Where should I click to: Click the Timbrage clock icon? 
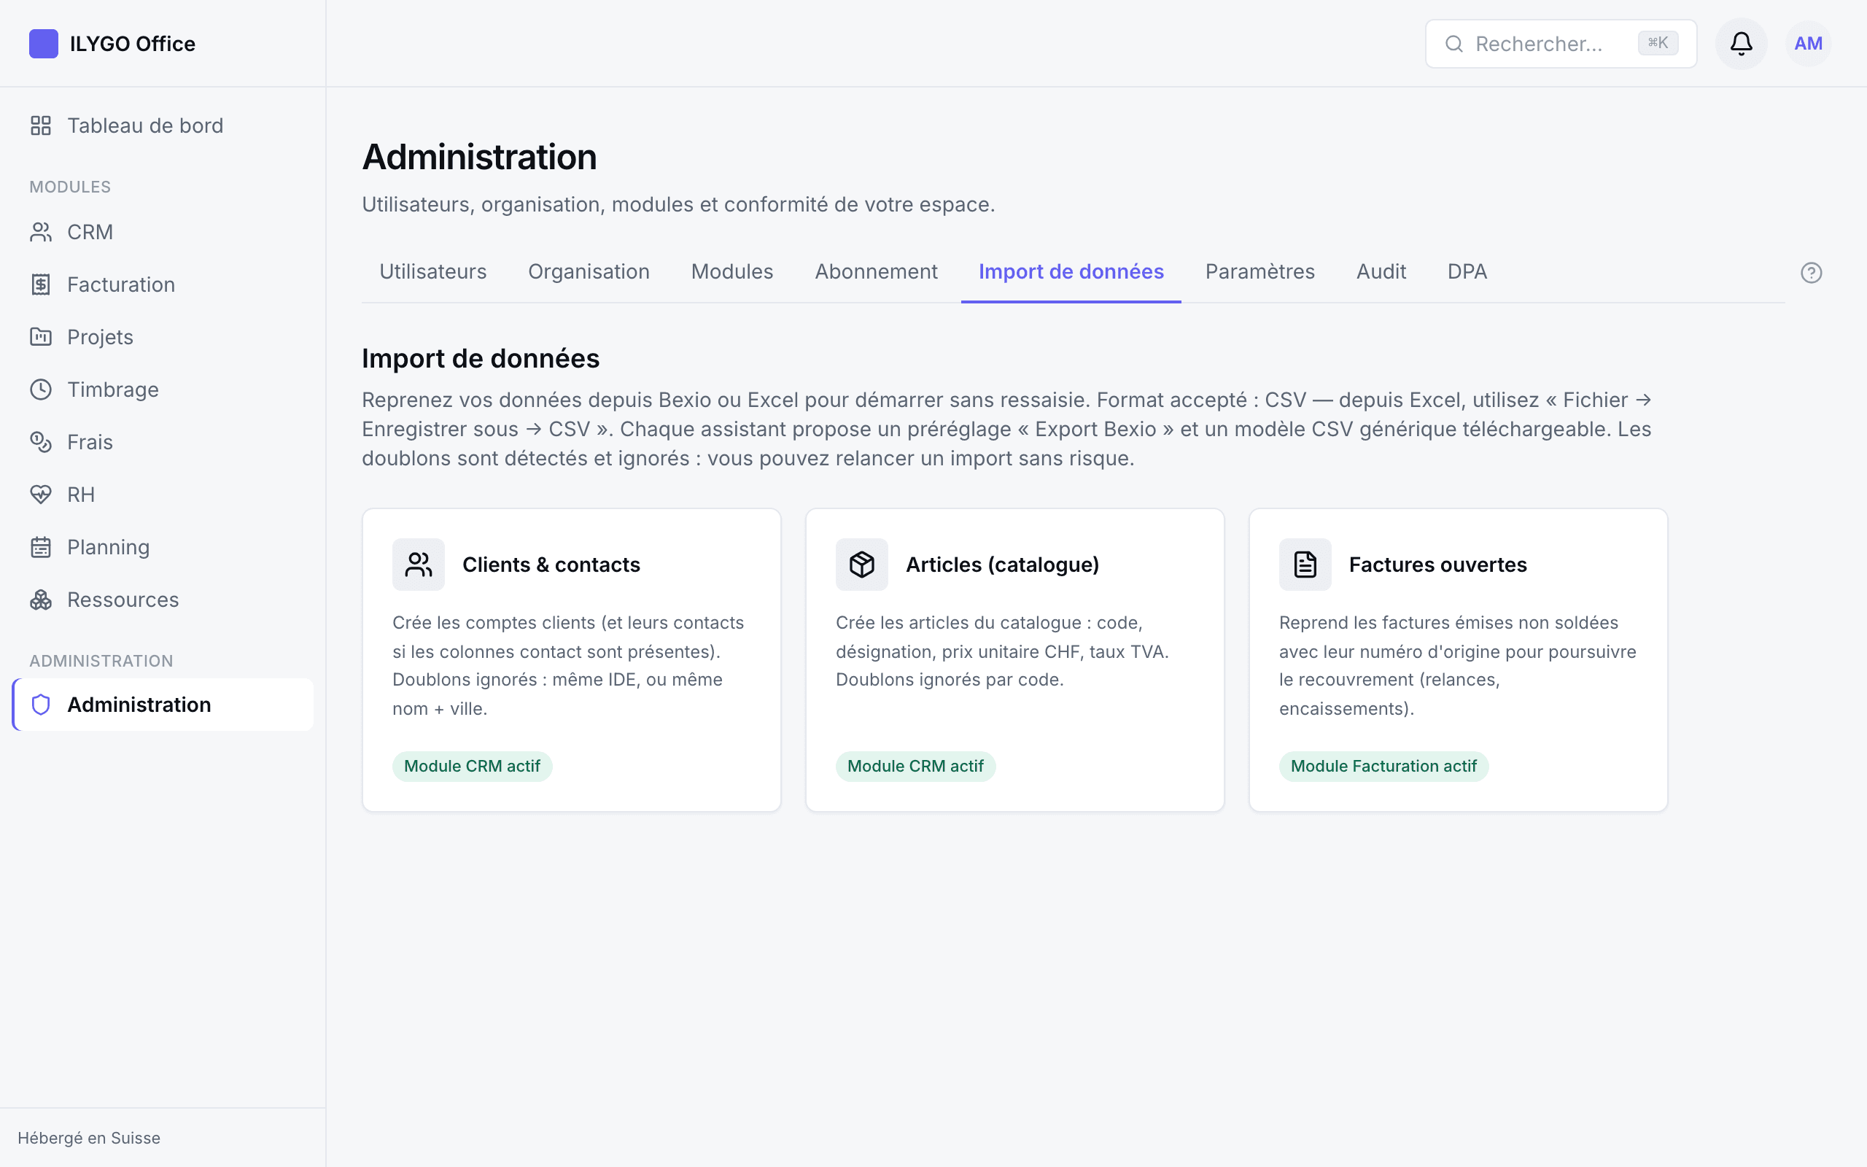click(x=41, y=389)
